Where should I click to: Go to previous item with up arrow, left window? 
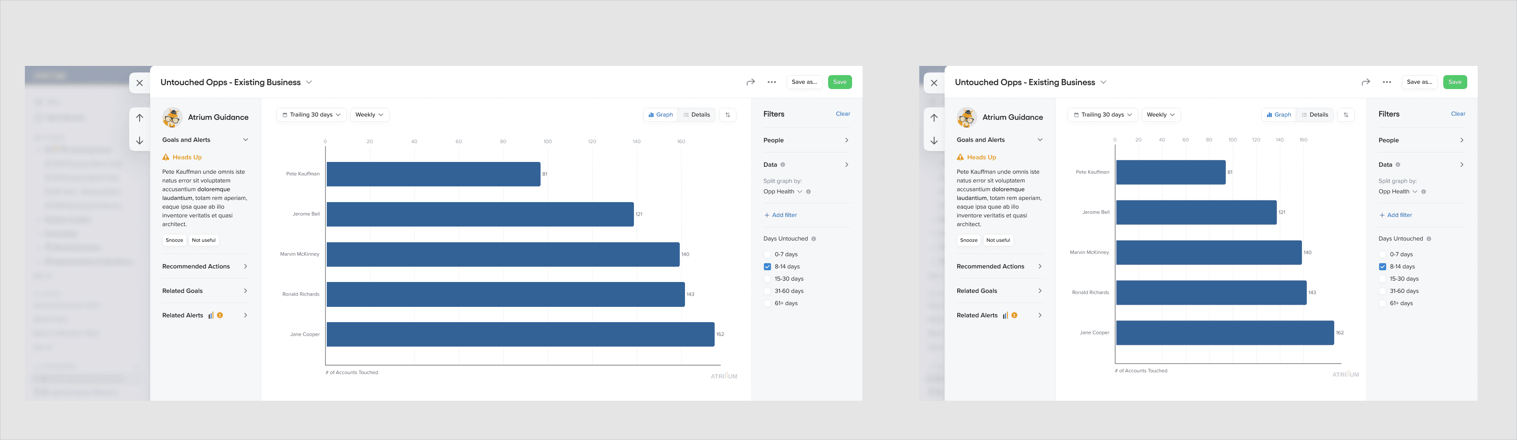pos(140,118)
